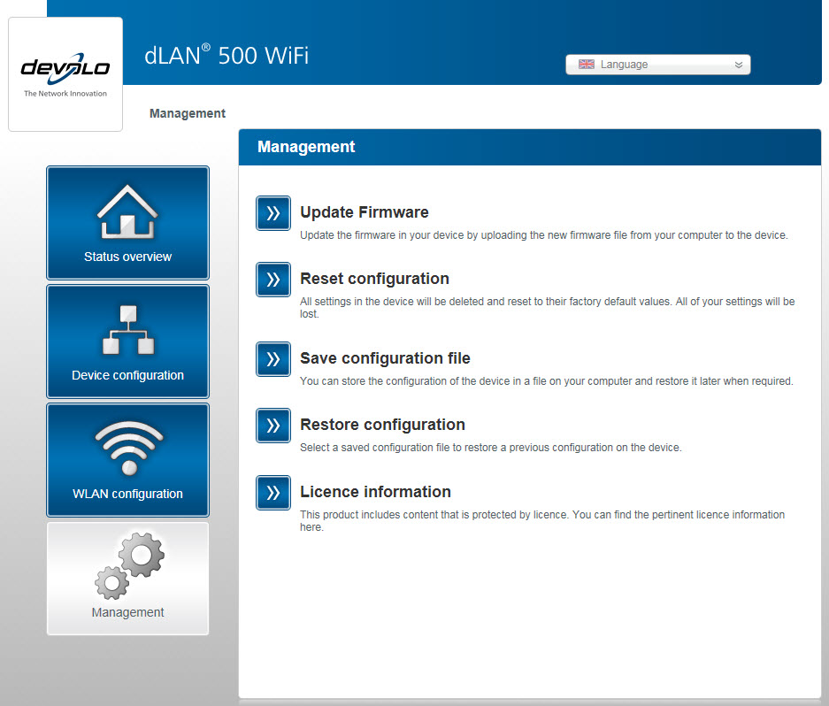Click the arrow icon beside Save configuration file

click(x=273, y=359)
